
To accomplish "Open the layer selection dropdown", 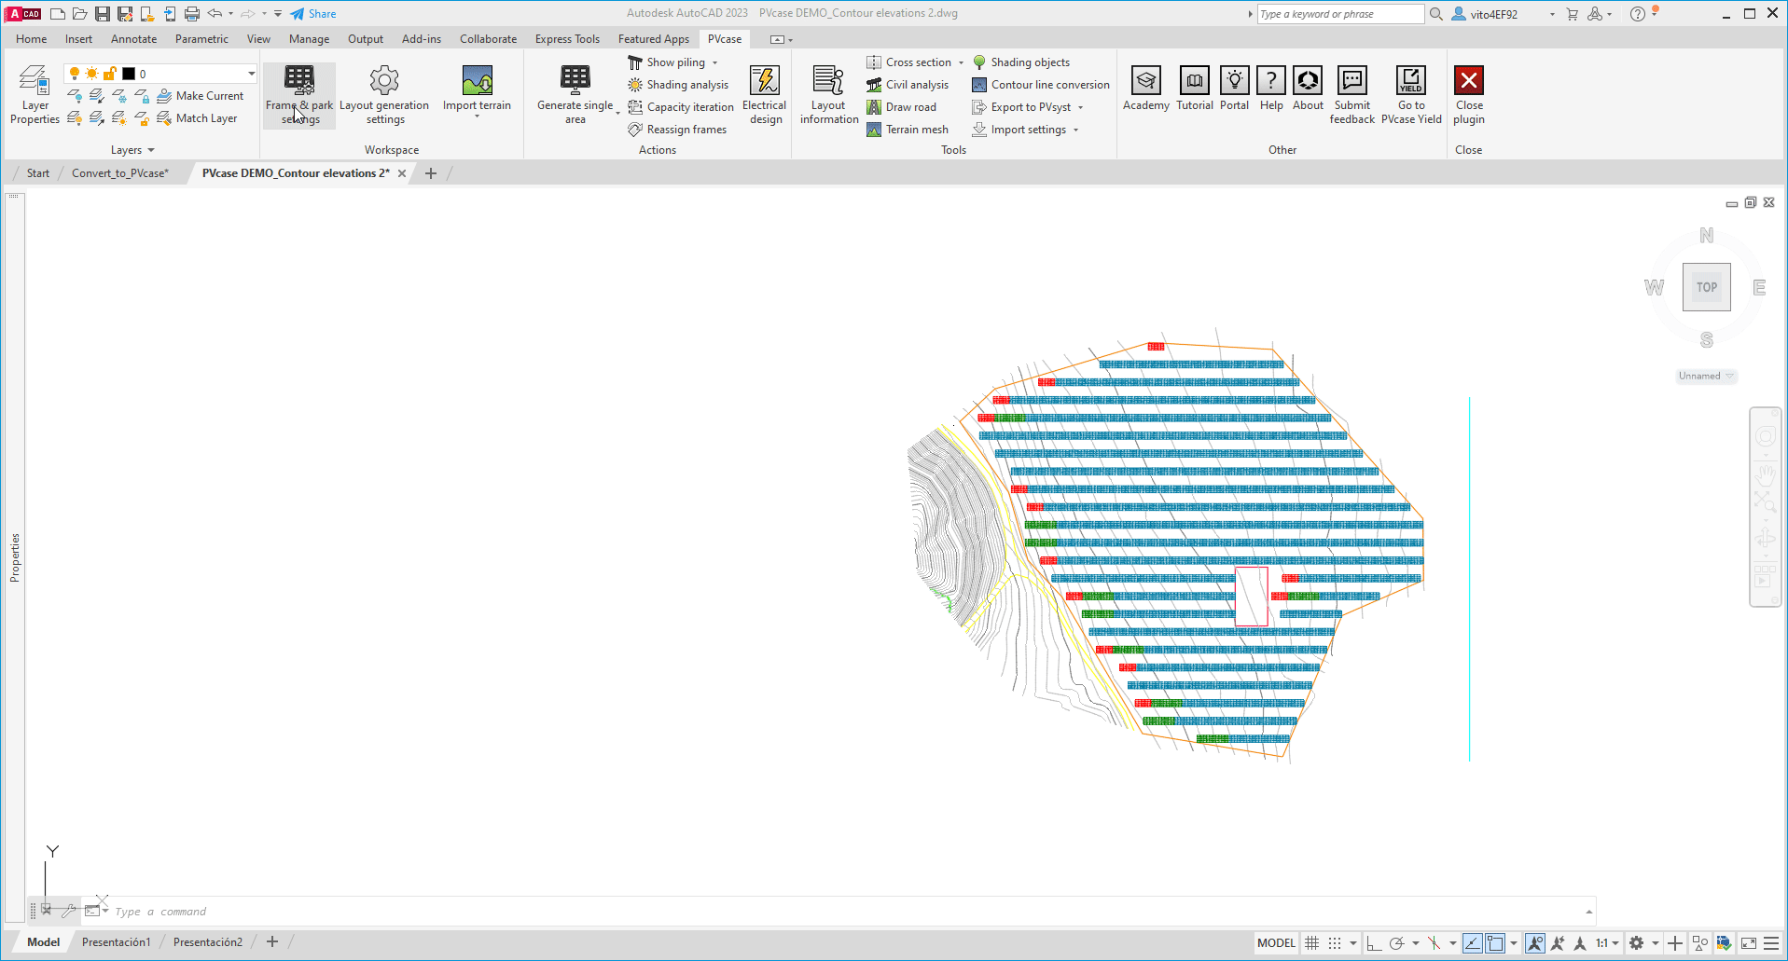I will coord(250,73).
